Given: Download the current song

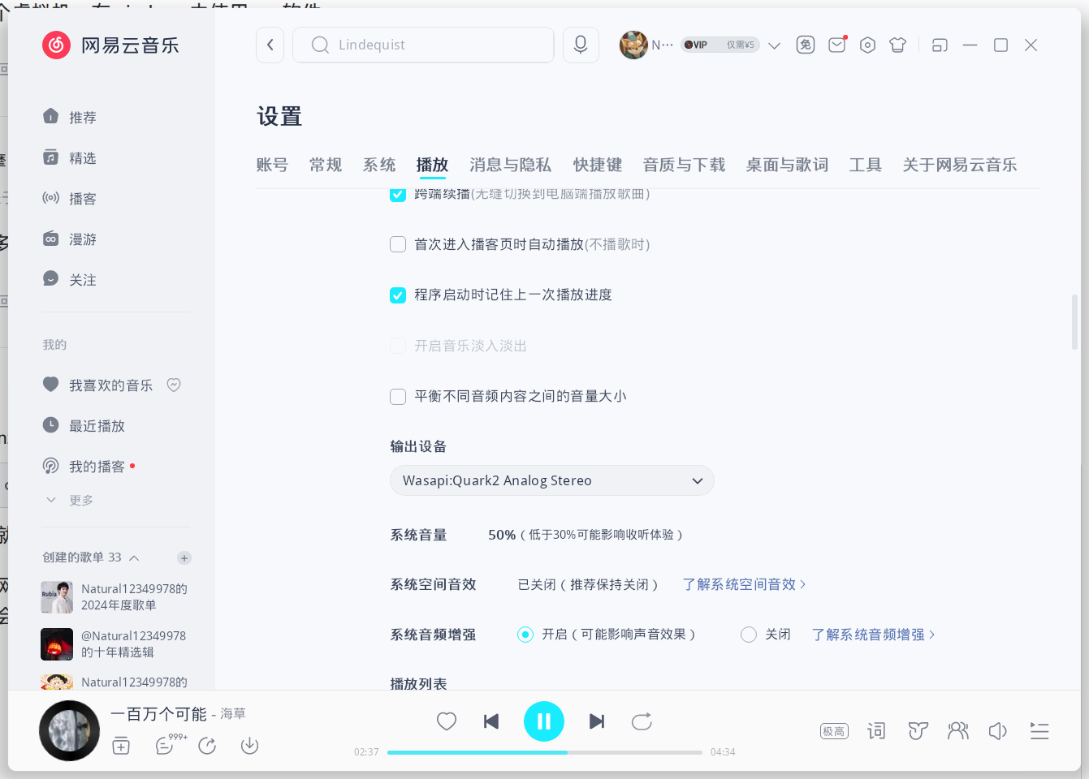Looking at the screenshot, I should click(x=249, y=746).
